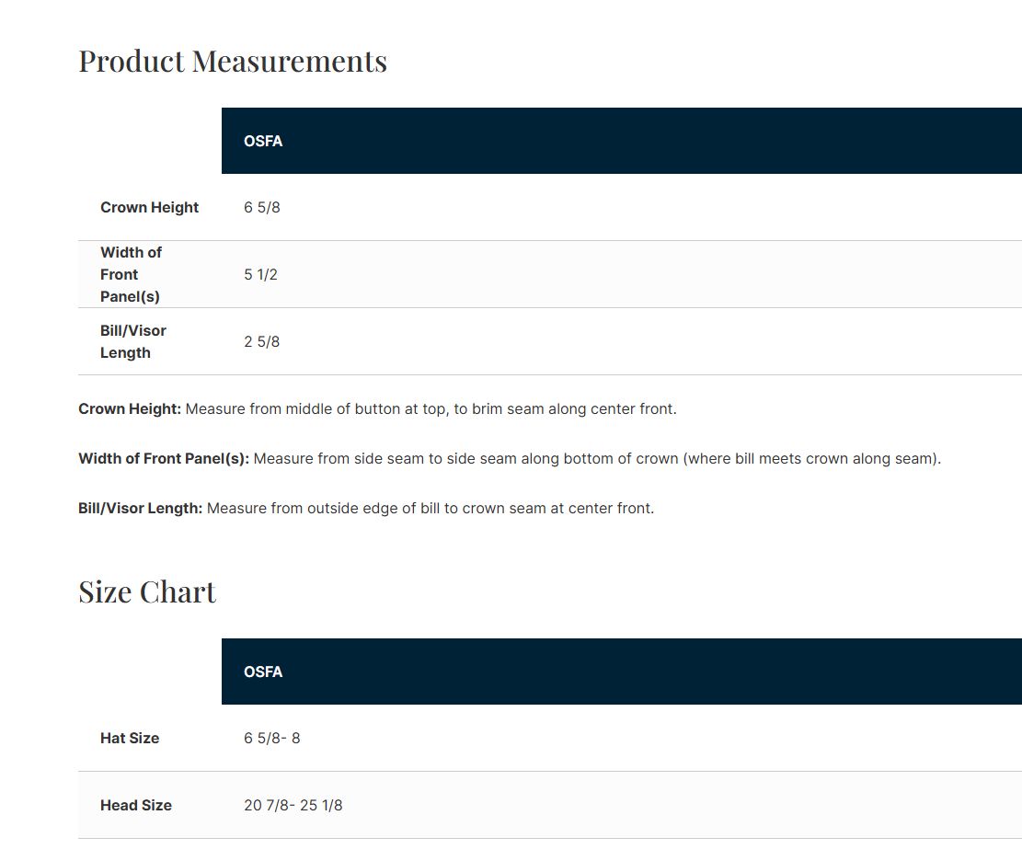Click the Crown Height row label in table

click(x=149, y=207)
